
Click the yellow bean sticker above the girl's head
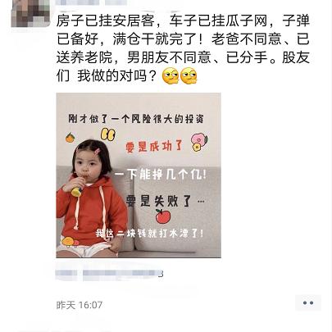click(108, 134)
